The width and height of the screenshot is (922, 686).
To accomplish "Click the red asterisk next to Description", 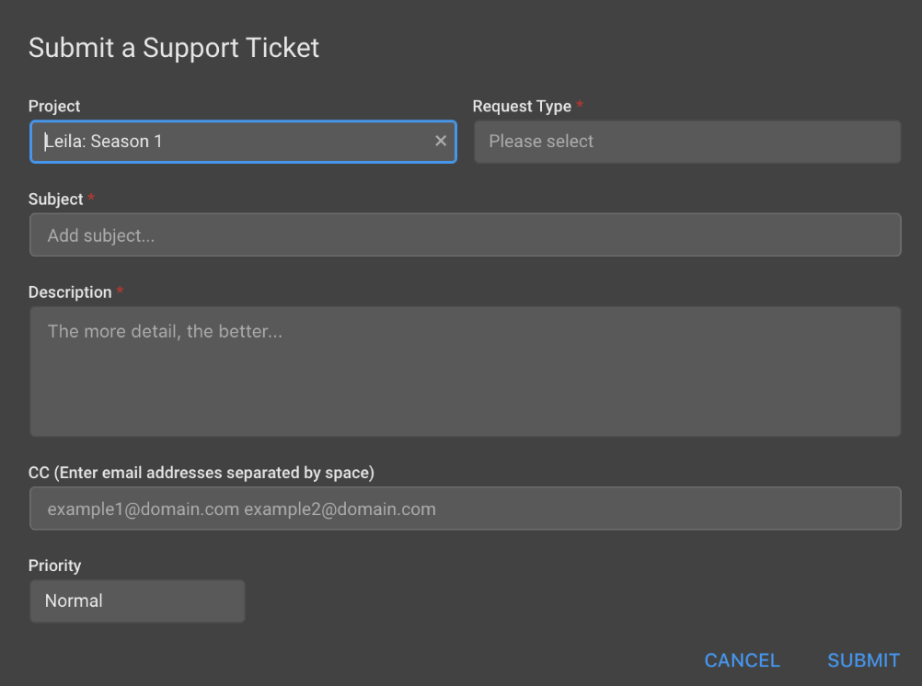I will pos(120,292).
